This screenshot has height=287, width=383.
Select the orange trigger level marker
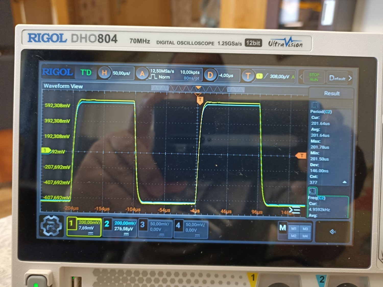point(301,156)
